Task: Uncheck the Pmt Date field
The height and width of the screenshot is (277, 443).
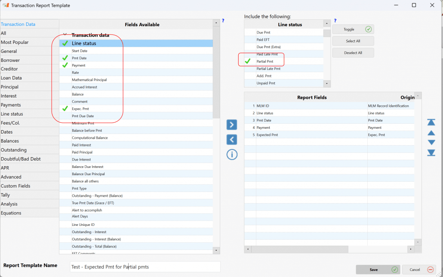Action: (x=65, y=58)
